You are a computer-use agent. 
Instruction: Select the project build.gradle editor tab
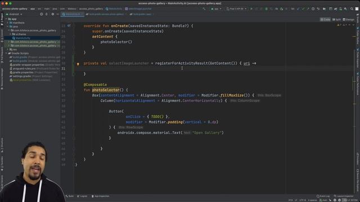coord(106,14)
